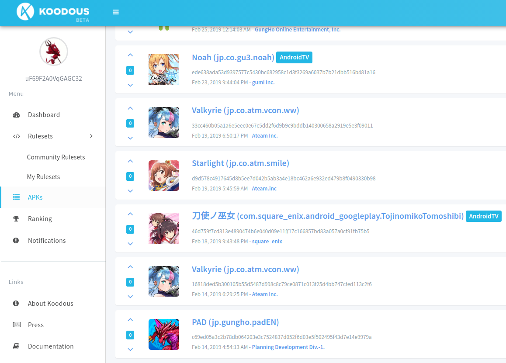
Task: Open Planning Development Div.-1. link
Action: click(x=288, y=347)
